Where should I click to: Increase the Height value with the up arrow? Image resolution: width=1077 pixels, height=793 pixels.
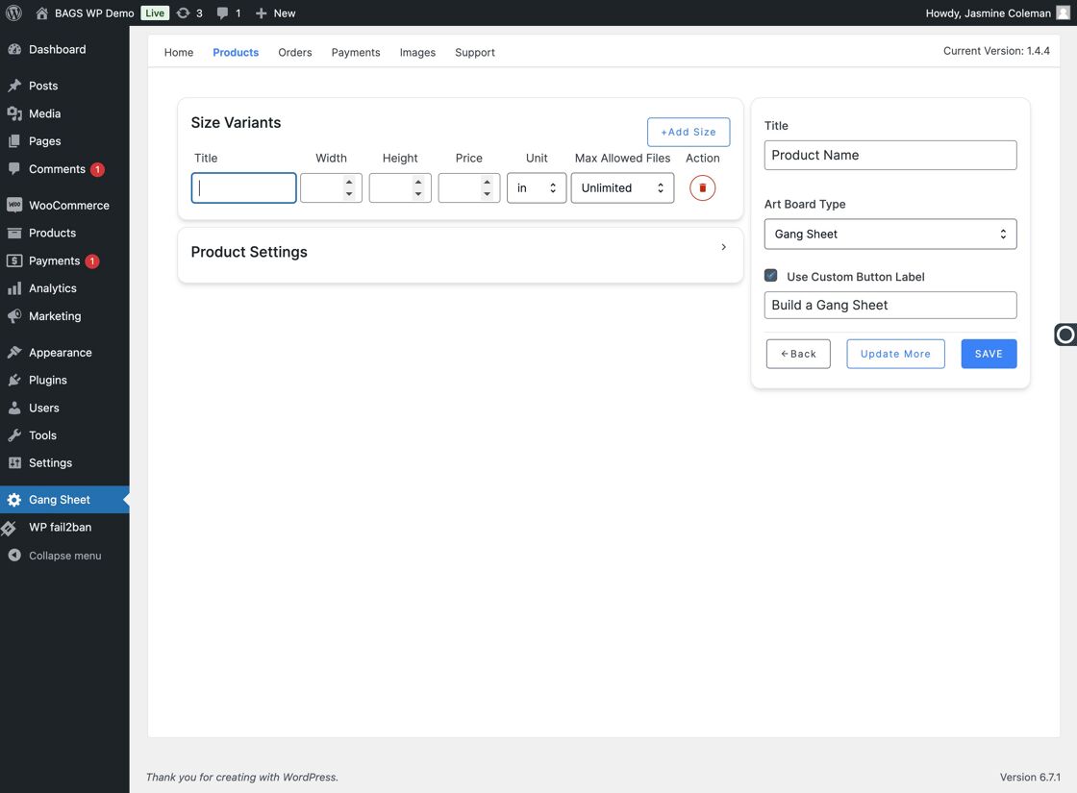[417, 182]
